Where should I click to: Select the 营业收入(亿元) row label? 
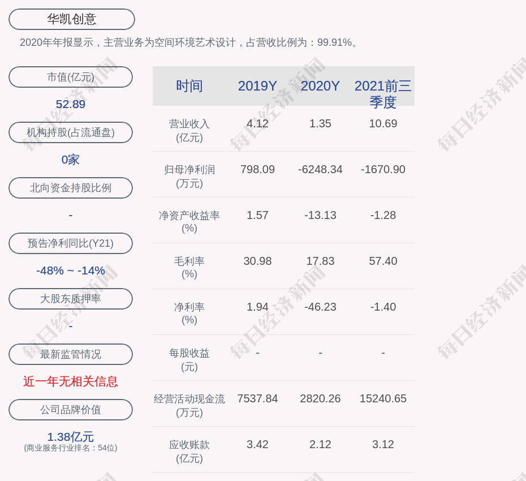pos(189,130)
